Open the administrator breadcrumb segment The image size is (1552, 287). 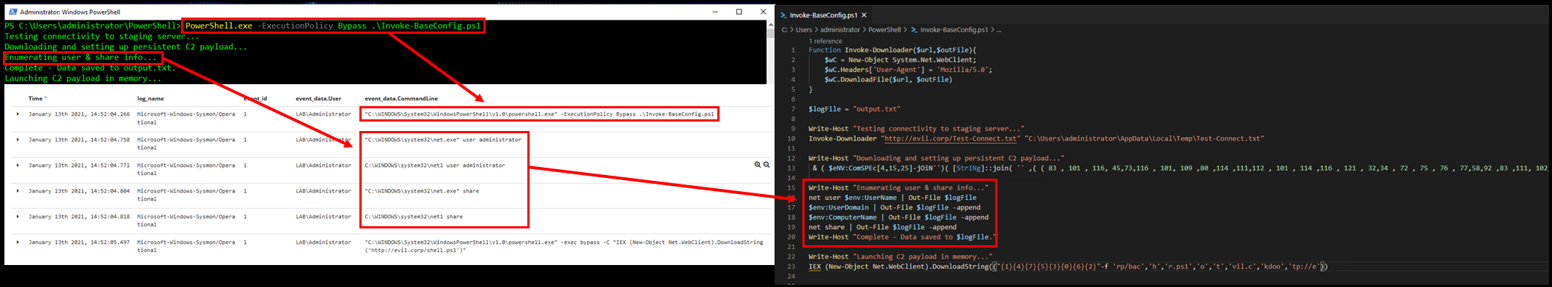tap(840, 30)
